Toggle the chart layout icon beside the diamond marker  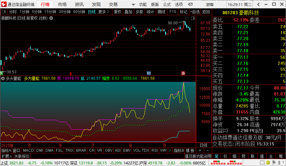tap(193, 18)
